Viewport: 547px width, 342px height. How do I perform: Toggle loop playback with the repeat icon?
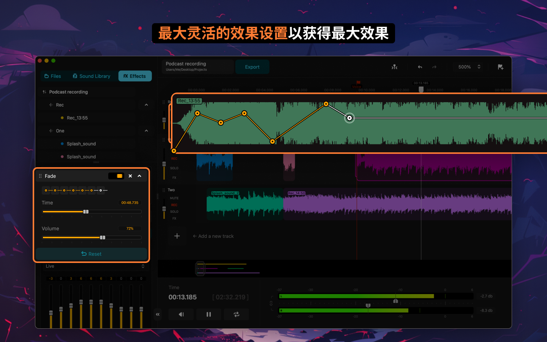click(x=236, y=314)
